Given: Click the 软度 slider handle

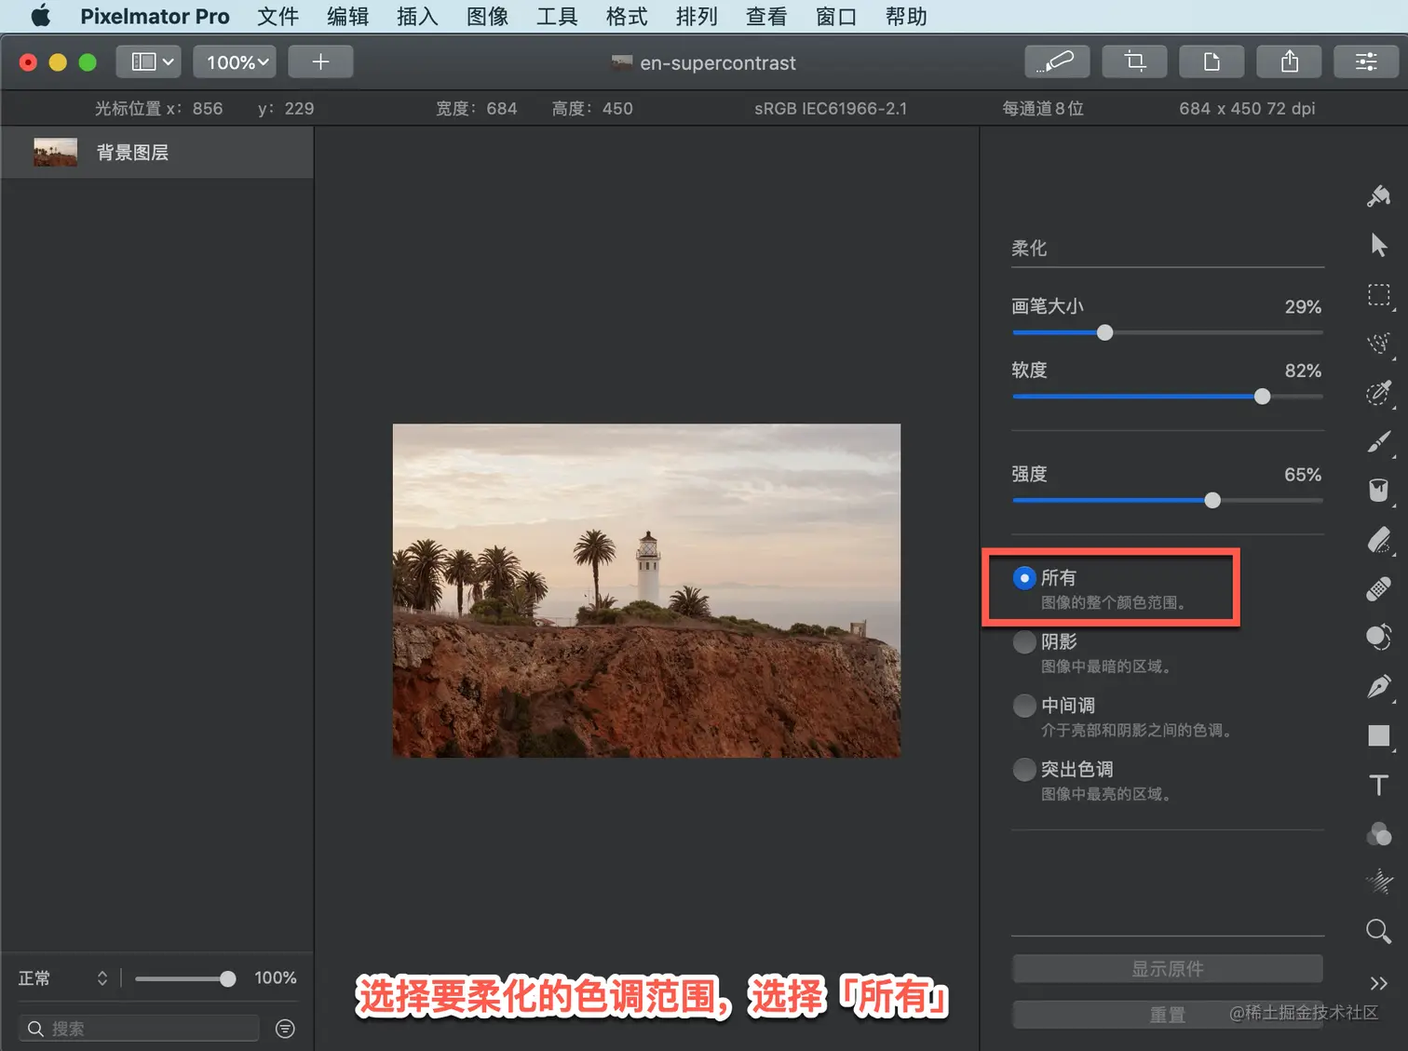Looking at the screenshot, I should [1262, 397].
